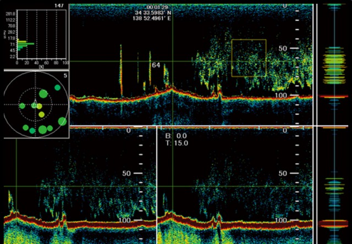Select the largest green fish dot at the plot's right edge
Screen dimensions: 352x244
tap(62, 121)
